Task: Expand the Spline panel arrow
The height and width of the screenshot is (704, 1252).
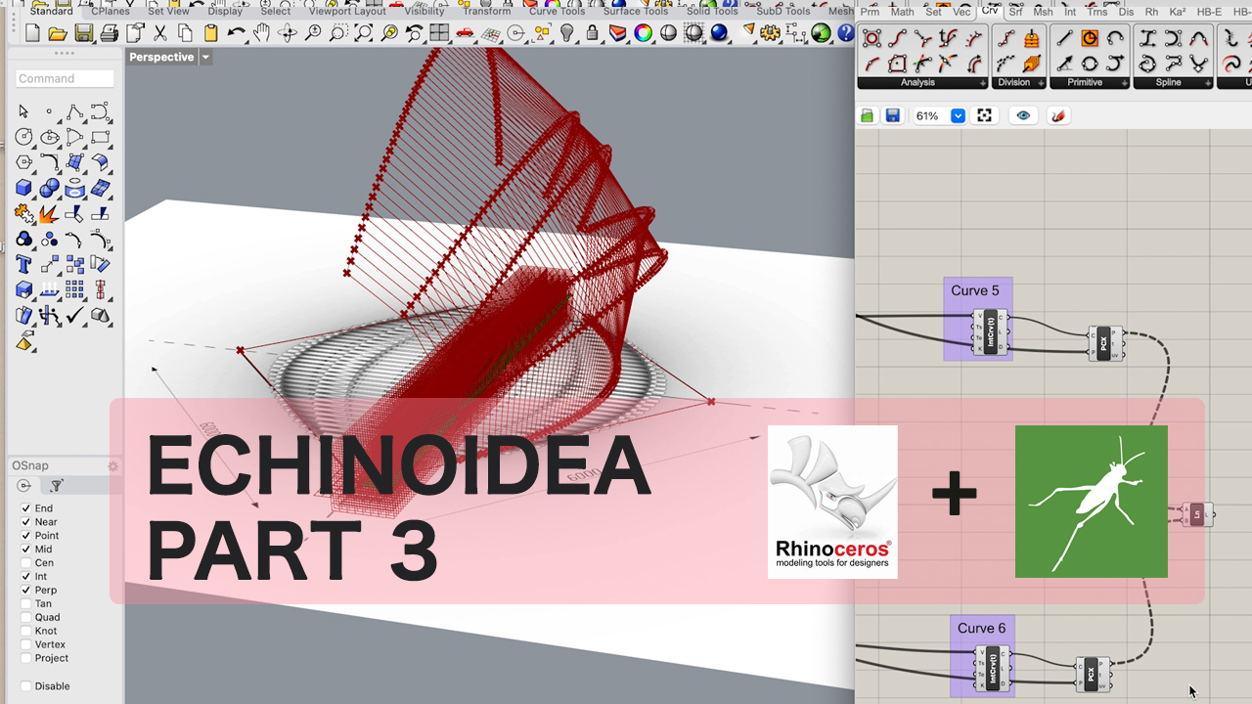Action: coord(1208,83)
